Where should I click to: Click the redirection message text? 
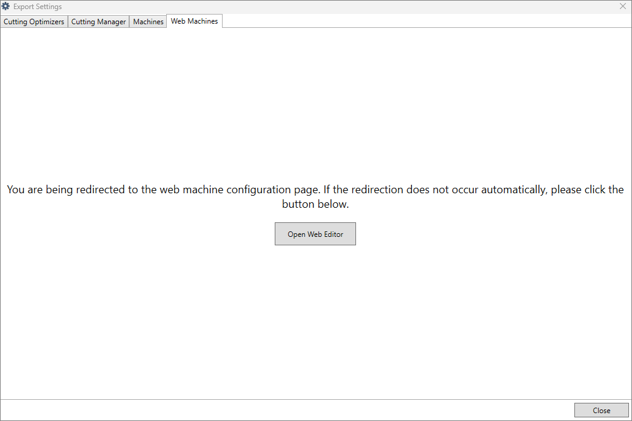point(315,197)
